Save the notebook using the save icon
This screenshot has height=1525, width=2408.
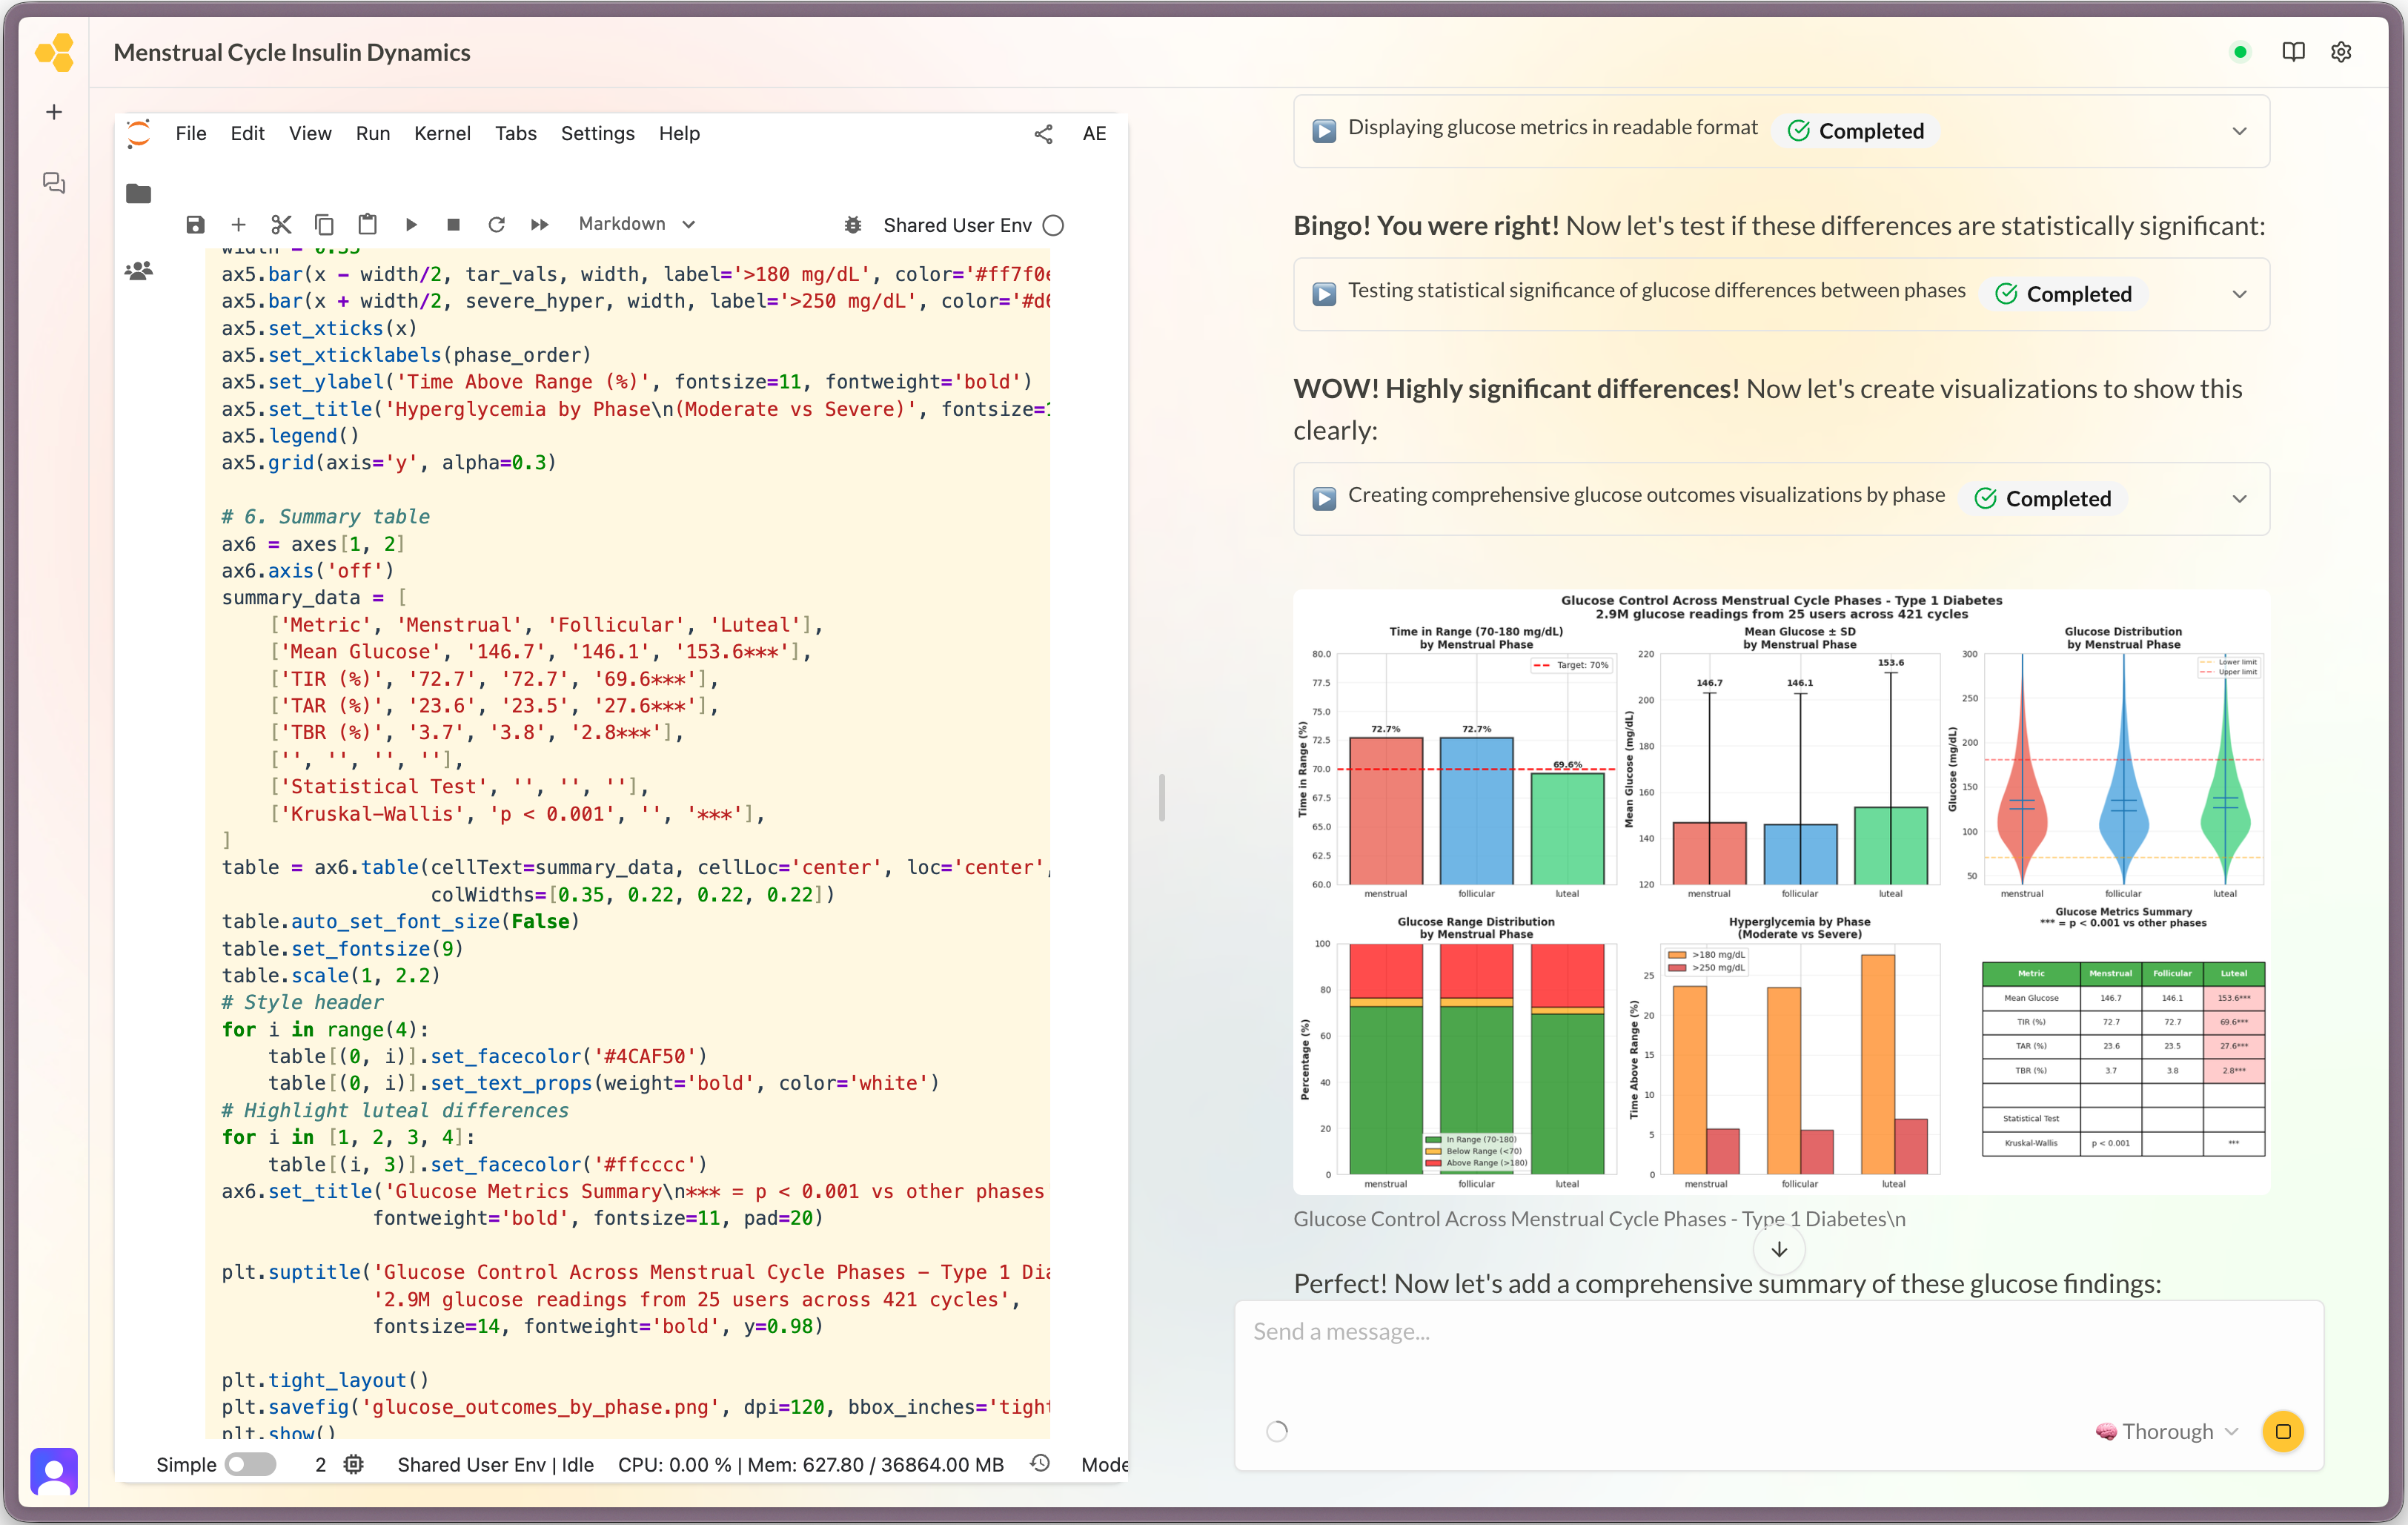195,224
